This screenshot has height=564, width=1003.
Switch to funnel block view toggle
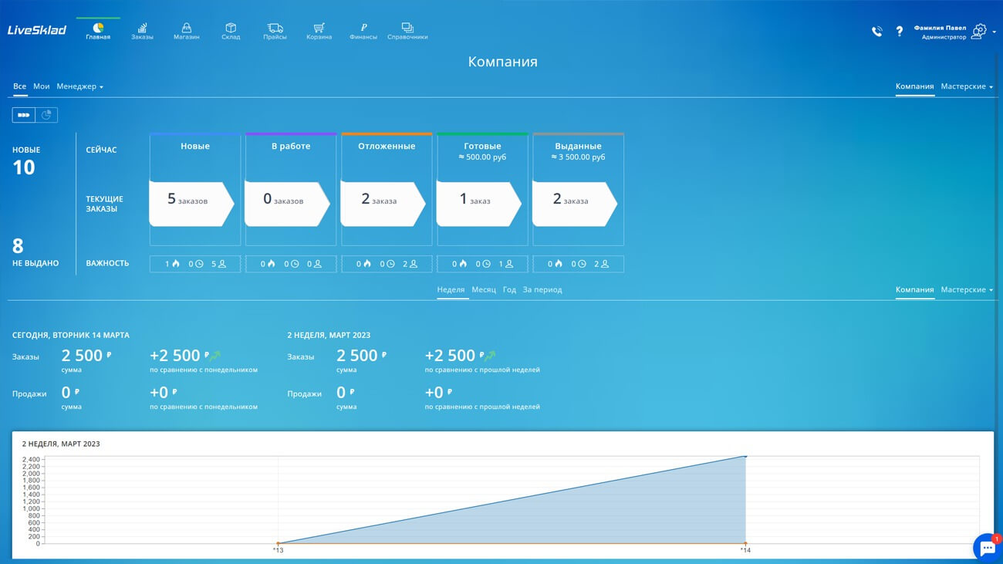[x=24, y=115]
